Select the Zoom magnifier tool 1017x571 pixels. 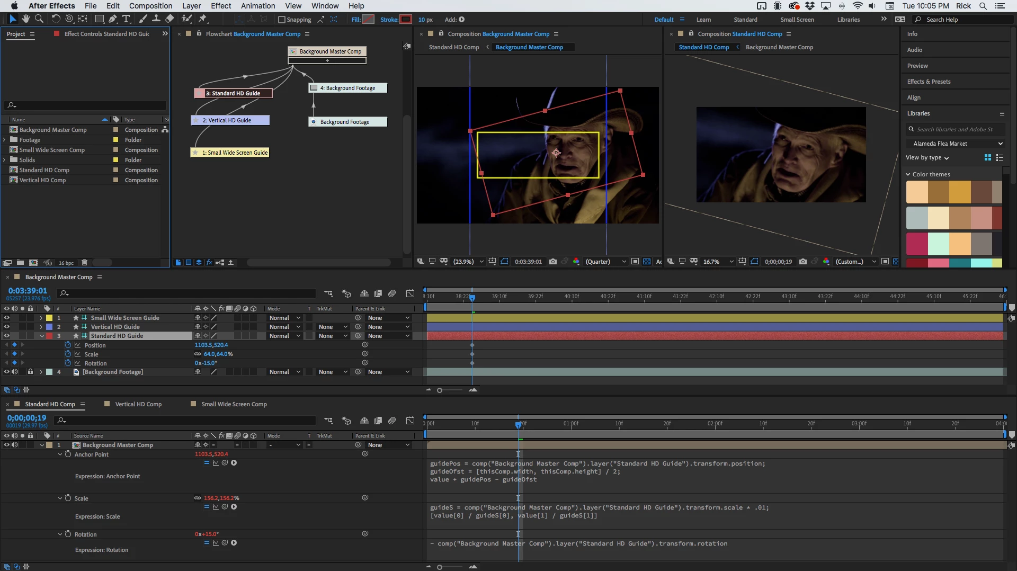[39, 19]
